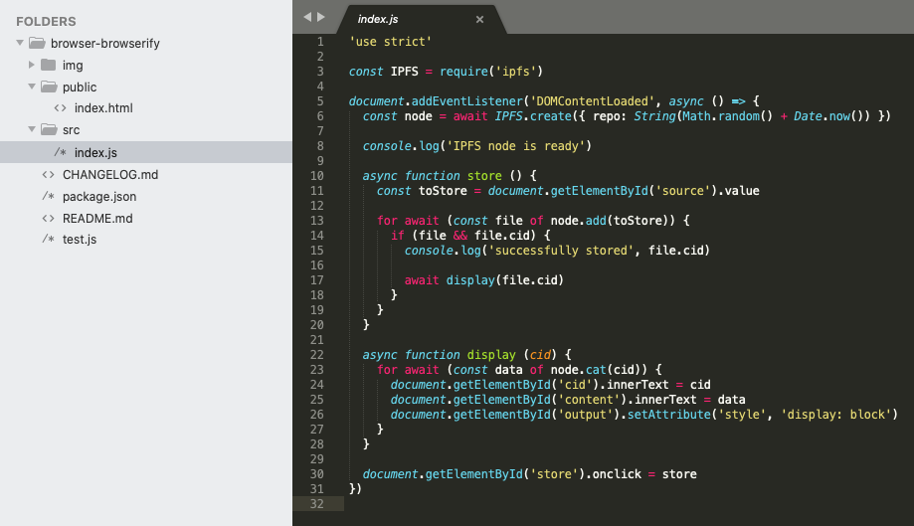Click node.add(toStore) on line 13
This screenshot has width=914, height=526.
click(x=613, y=220)
